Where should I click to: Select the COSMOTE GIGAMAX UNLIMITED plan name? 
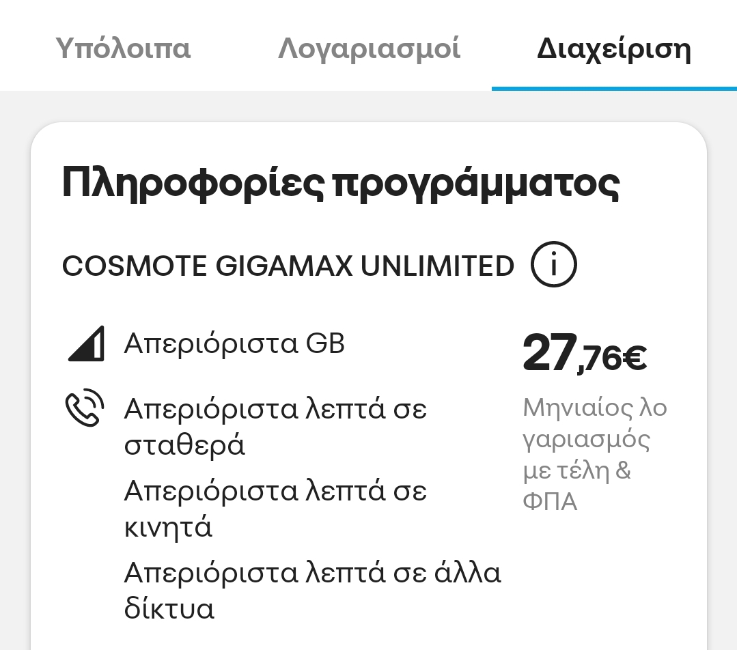coord(288,266)
